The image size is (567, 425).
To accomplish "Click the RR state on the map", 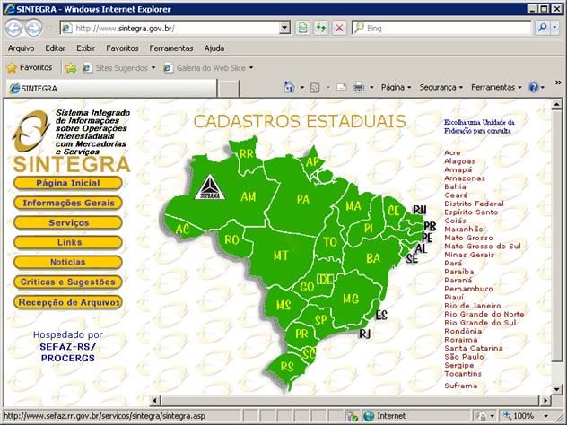I will pos(247,154).
